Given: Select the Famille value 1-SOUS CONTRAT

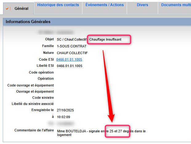Looking at the screenshot, I should [x=72, y=46].
